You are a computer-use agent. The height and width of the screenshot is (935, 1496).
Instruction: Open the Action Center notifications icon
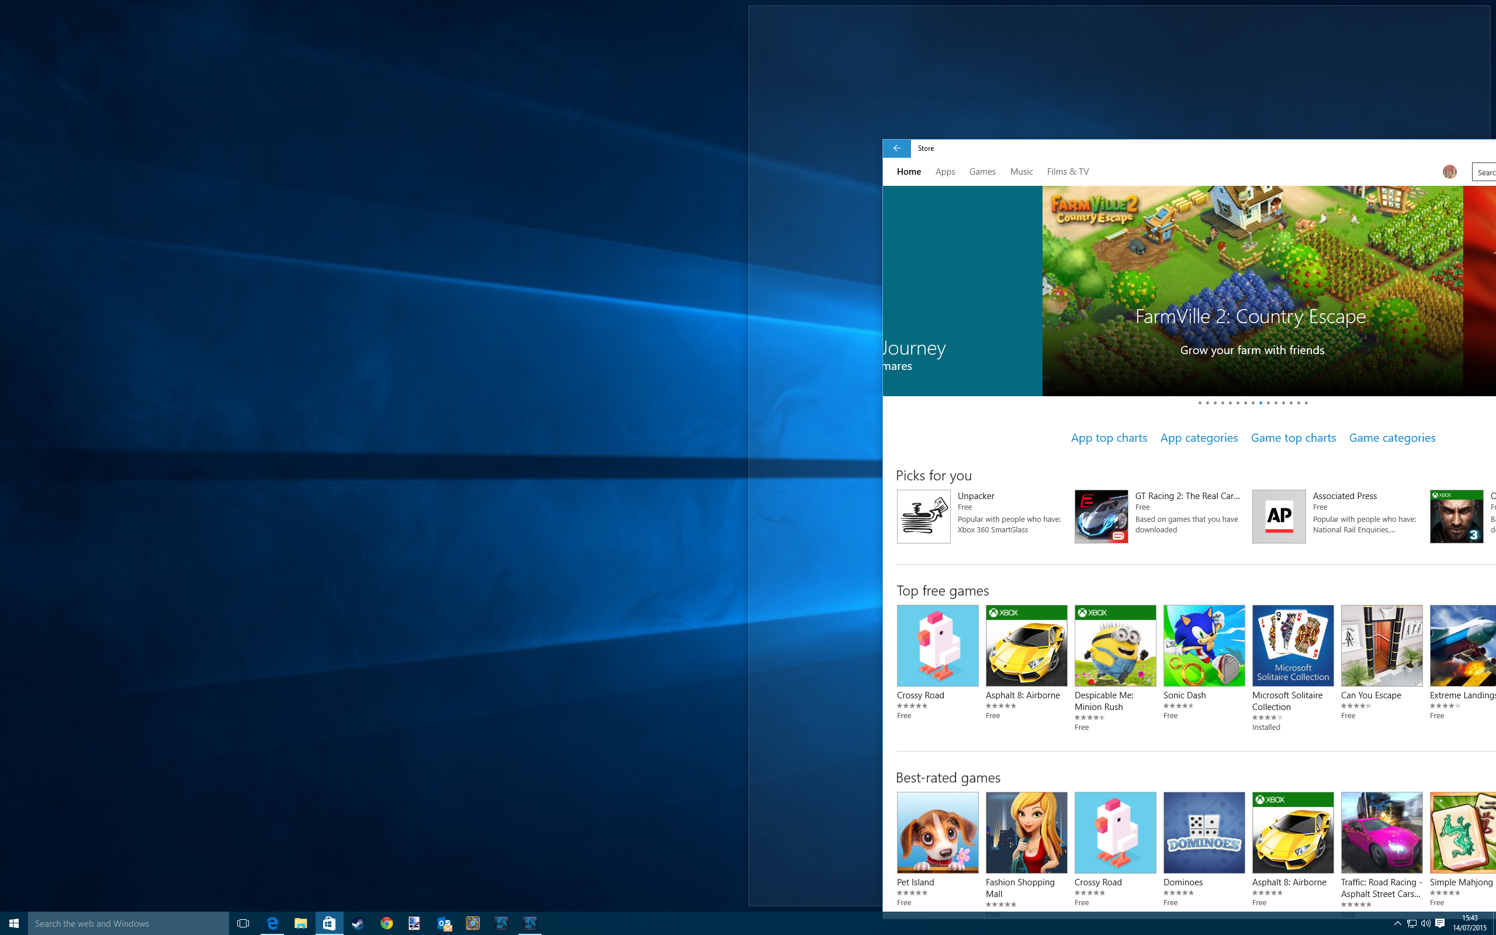(x=1440, y=923)
